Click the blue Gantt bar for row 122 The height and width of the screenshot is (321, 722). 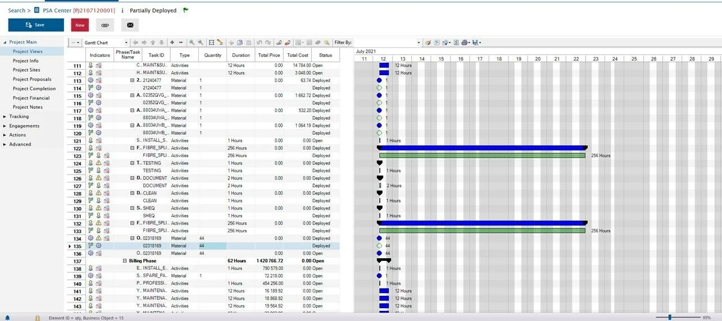pos(482,148)
